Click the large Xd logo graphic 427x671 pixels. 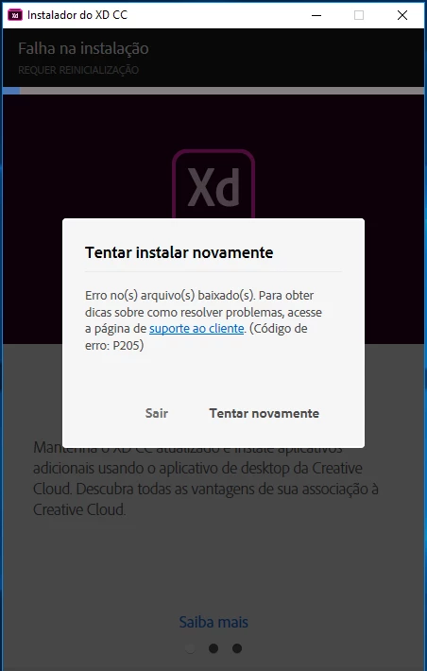(213, 184)
